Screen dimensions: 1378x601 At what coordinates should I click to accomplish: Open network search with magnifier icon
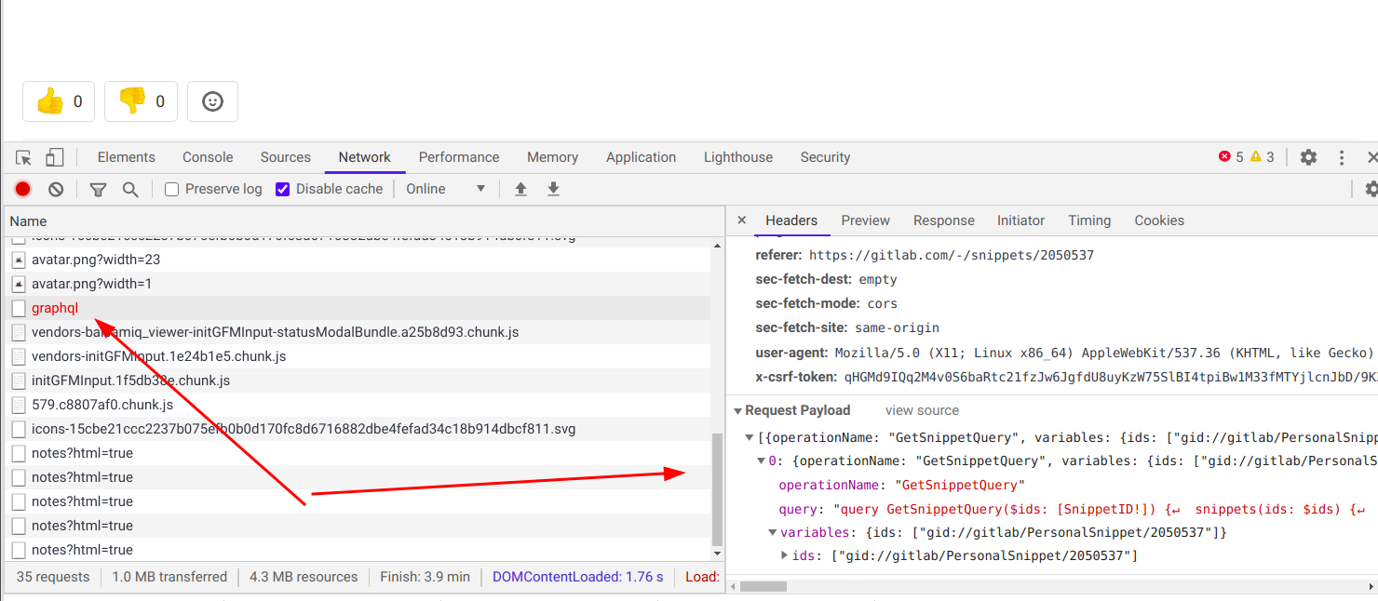pyautogui.click(x=130, y=189)
